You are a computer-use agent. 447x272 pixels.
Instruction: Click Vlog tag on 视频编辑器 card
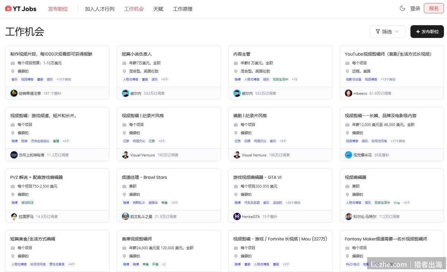[396, 203]
